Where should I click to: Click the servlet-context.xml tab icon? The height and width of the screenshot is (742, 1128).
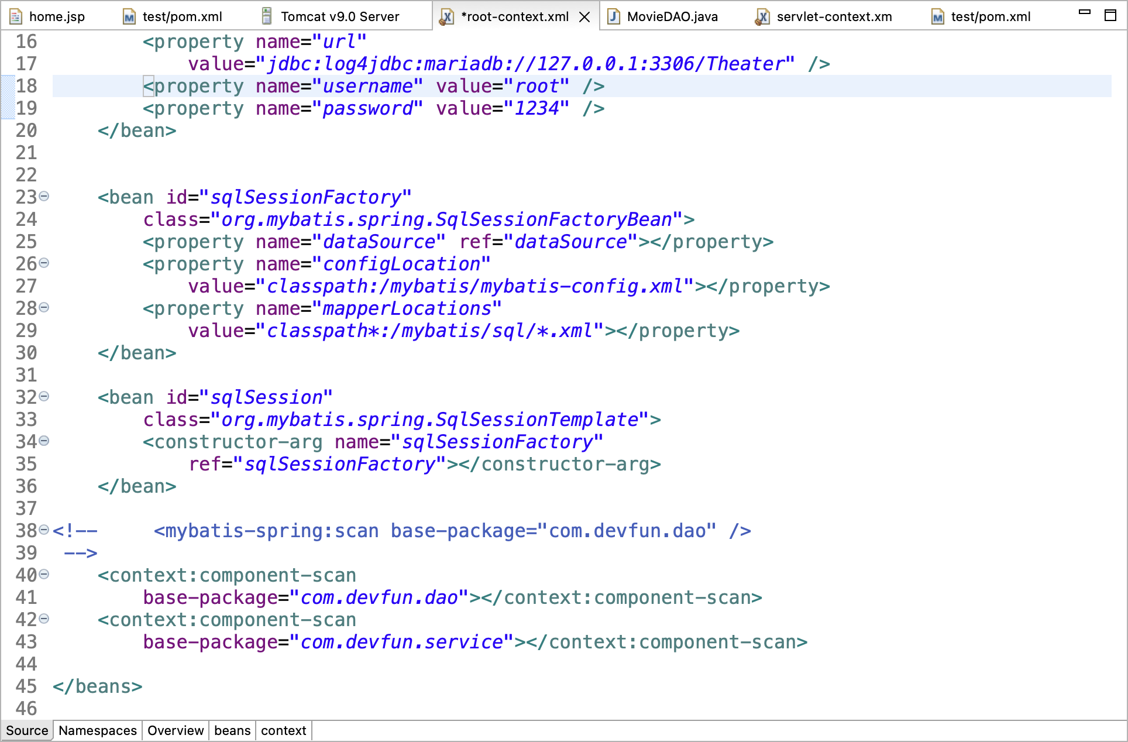tap(762, 17)
